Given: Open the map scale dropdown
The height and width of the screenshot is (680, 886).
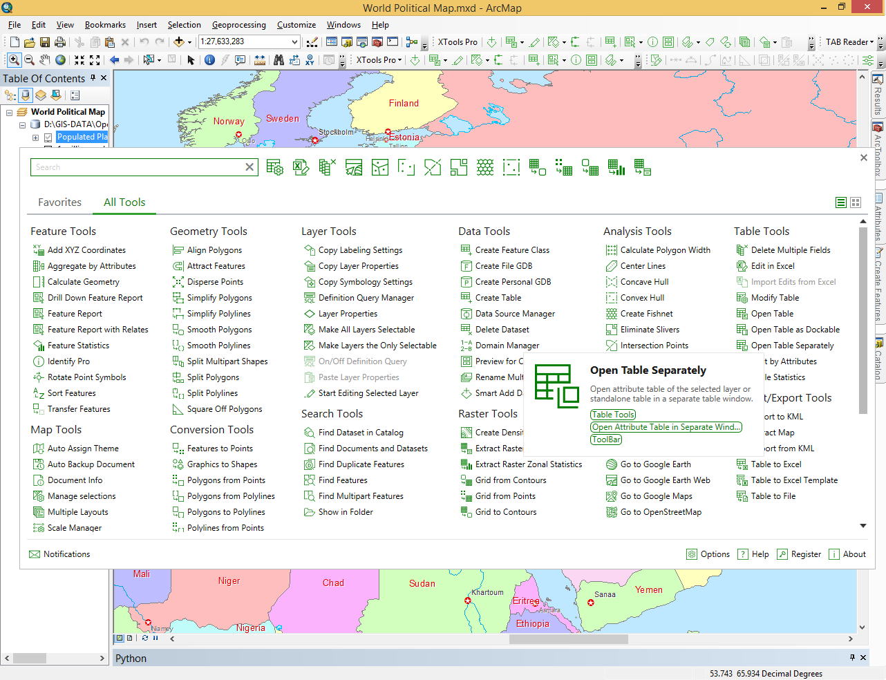Looking at the screenshot, I should pyautogui.click(x=295, y=42).
